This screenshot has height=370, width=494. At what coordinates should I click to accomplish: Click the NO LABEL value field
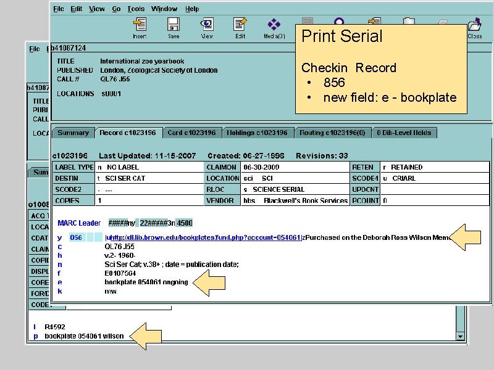click(149, 167)
